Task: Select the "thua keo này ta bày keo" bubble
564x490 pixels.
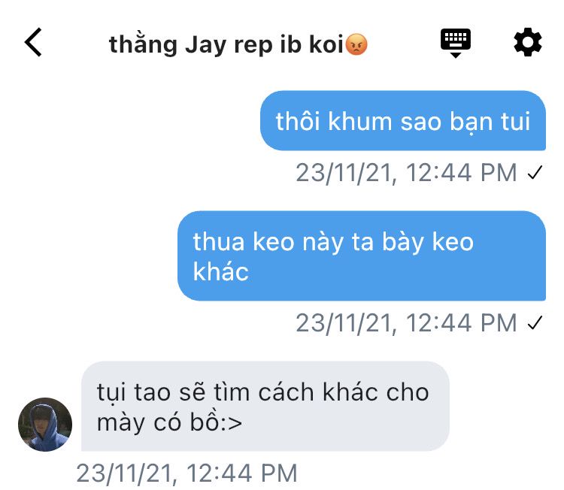Action: (362, 256)
